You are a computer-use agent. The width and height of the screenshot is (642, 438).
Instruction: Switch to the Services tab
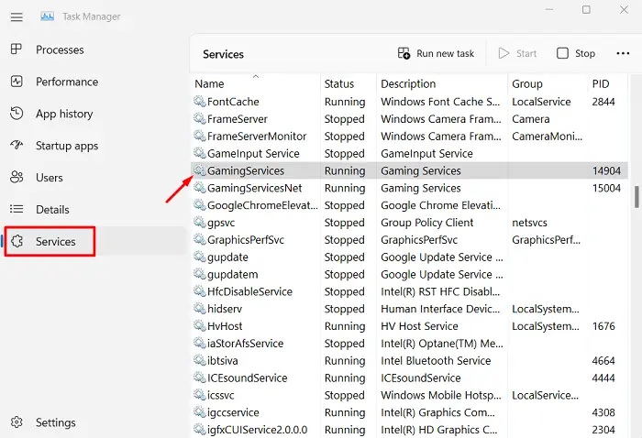tap(55, 242)
